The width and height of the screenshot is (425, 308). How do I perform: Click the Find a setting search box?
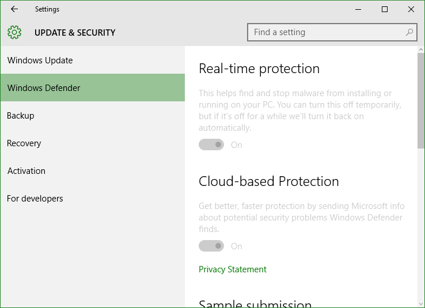332,32
